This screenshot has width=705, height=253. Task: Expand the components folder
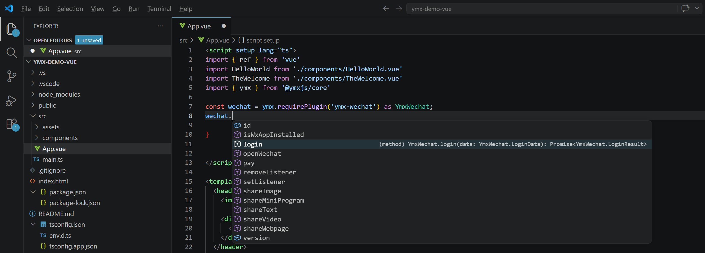point(37,138)
